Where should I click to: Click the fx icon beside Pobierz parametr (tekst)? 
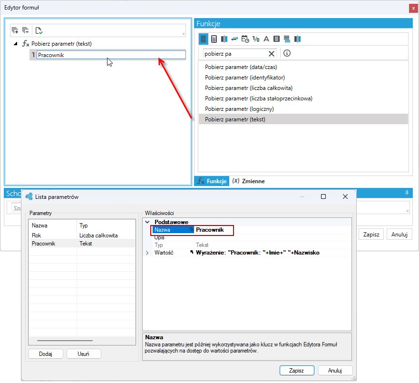click(x=26, y=43)
